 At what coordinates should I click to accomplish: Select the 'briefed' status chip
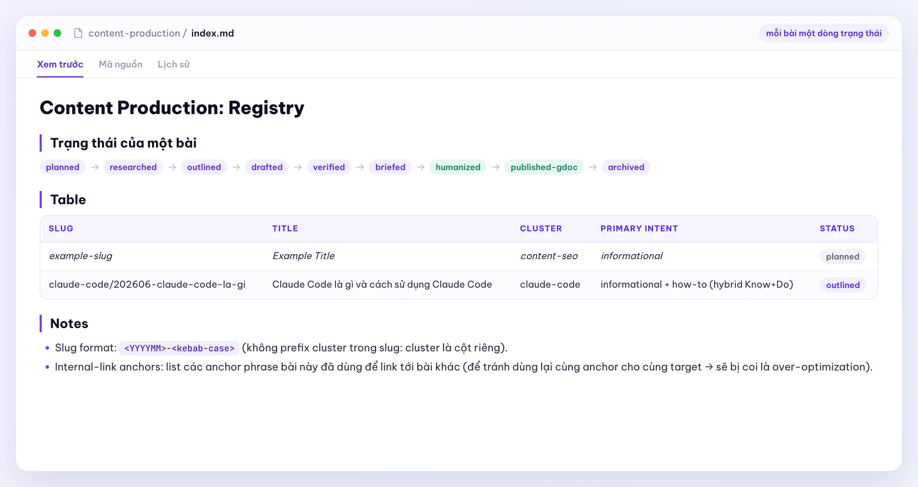pos(390,167)
